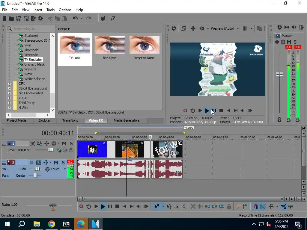Viewport: 307px width, 230px height.
Task: Click audio track Vol slider handle
Action: (x=37, y=169)
